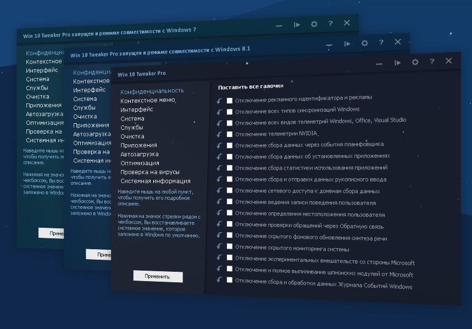Click 'Поставить все галочки' to check all
Image resolution: width=472 pixels, height=329 pixels.
coord(251,87)
